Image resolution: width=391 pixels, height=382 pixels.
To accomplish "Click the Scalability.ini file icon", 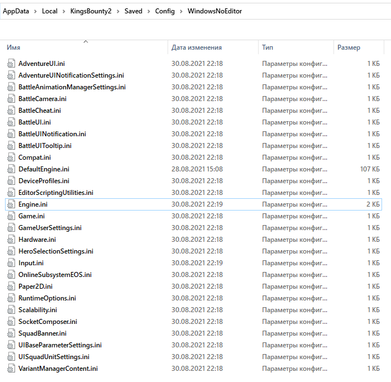I will click(11, 310).
